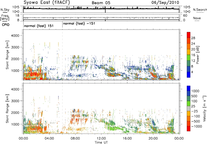Click the 'Freq. [MHz]' axis label
This screenshot has height=144, width=207.
[x=5, y=18]
